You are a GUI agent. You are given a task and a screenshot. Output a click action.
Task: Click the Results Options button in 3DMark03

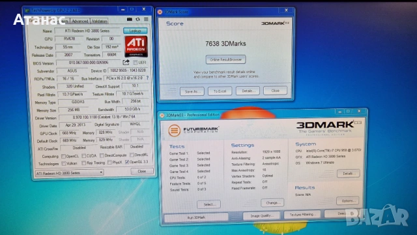[x=348, y=200]
